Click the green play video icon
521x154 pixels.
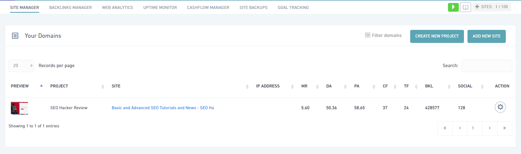pyautogui.click(x=453, y=7)
